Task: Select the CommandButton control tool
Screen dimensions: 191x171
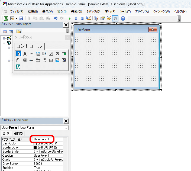Action: (x=25, y=60)
